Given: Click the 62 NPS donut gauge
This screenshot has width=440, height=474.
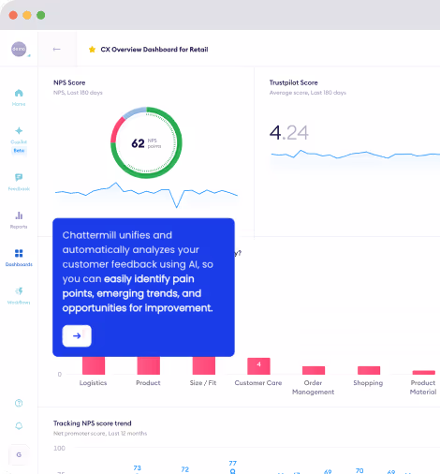Looking at the screenshot, I should pos(146,142).
